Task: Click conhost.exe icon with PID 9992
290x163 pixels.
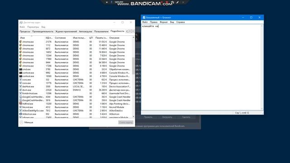Action: (x=21, y=73)
